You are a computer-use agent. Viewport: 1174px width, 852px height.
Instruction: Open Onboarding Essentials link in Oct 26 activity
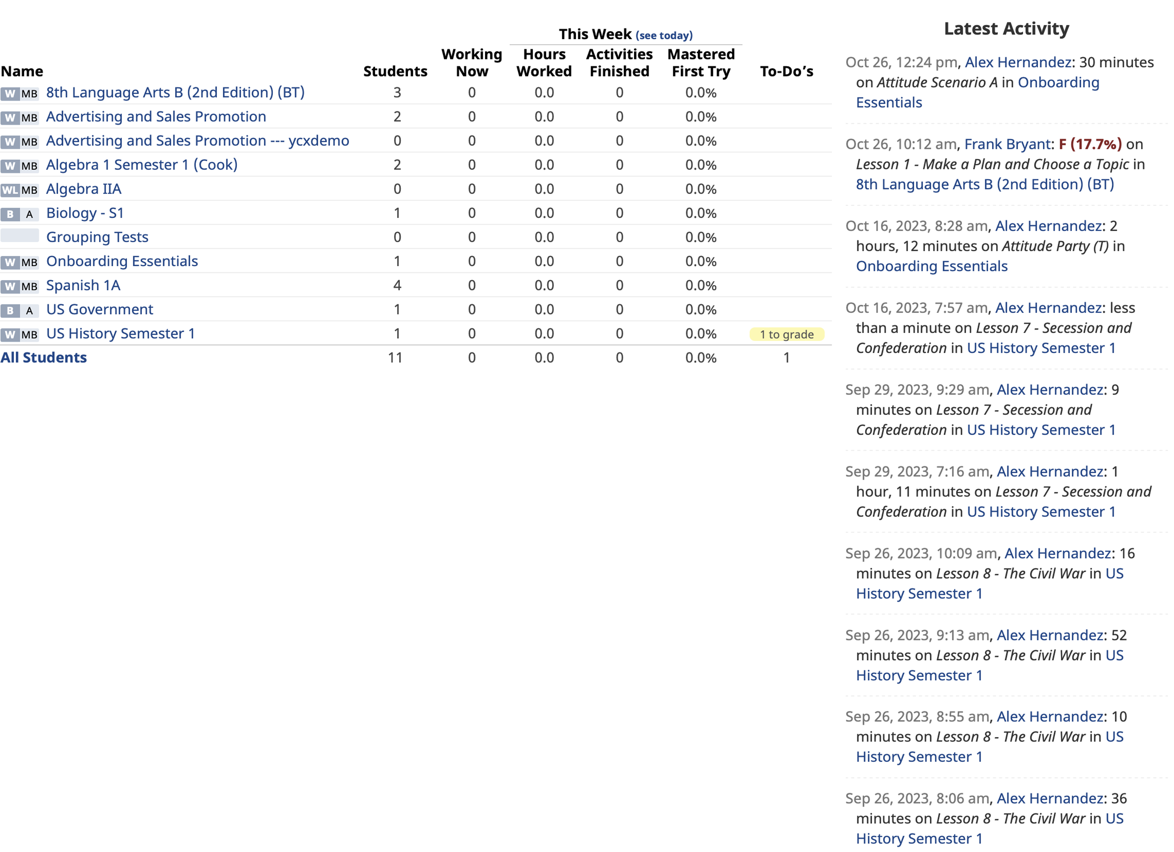click(x=978, y=93)
